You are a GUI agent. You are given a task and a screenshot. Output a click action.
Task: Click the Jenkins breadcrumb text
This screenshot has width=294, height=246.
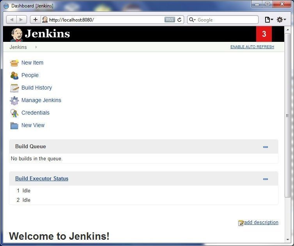(18, 47)
